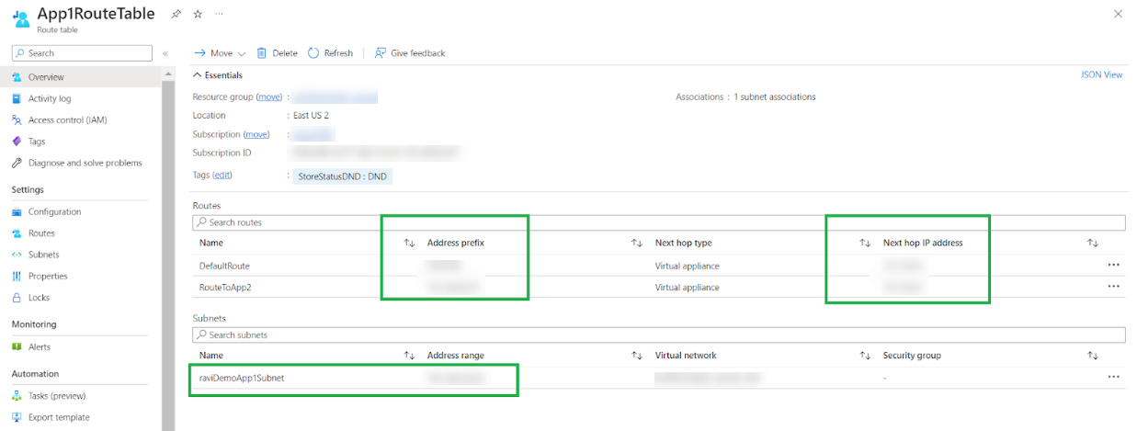The height and width of the screenshot is (431, 1137).
Task: Select raviDemoApp1Subnet row
Action: pyautogui.click(x=658, y=378)
